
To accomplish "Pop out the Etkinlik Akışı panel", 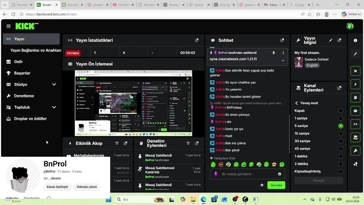I will [x=125, y=143].
